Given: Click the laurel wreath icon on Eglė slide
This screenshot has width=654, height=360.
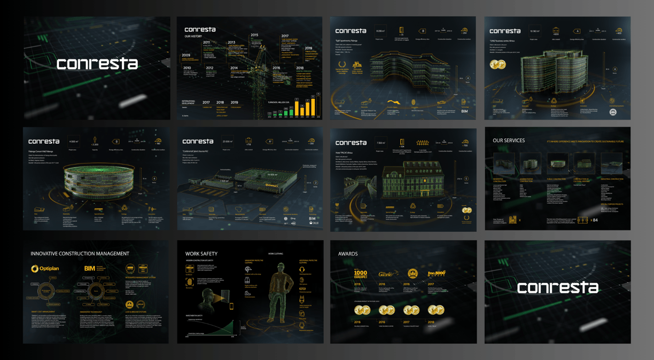Looking at the screenshot, I should pyautogui.click(x=342, y=64).
